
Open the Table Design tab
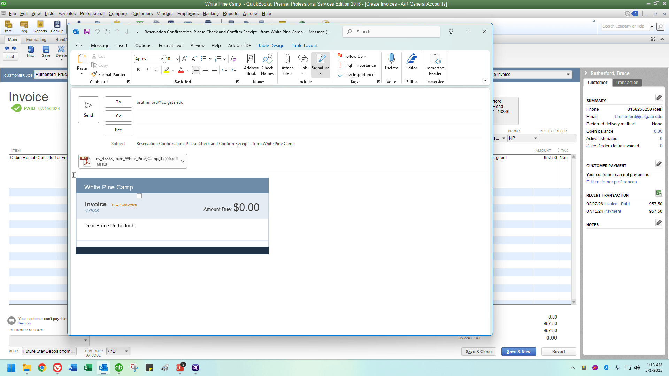click(x=271, y=45)
